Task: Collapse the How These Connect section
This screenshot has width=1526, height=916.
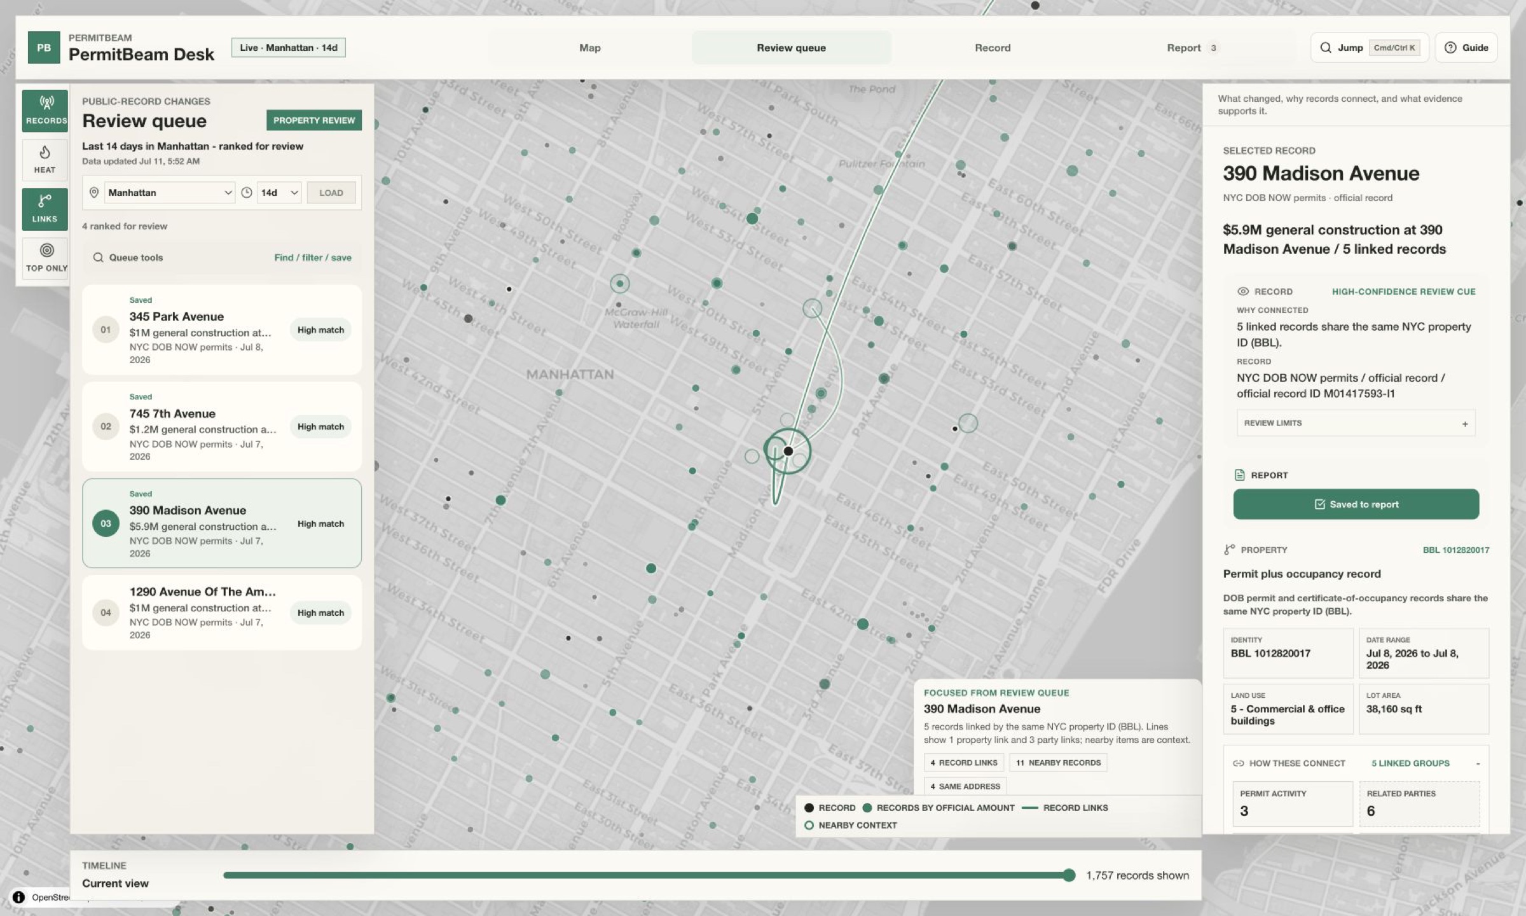Action: click(x=1478, y=763)
